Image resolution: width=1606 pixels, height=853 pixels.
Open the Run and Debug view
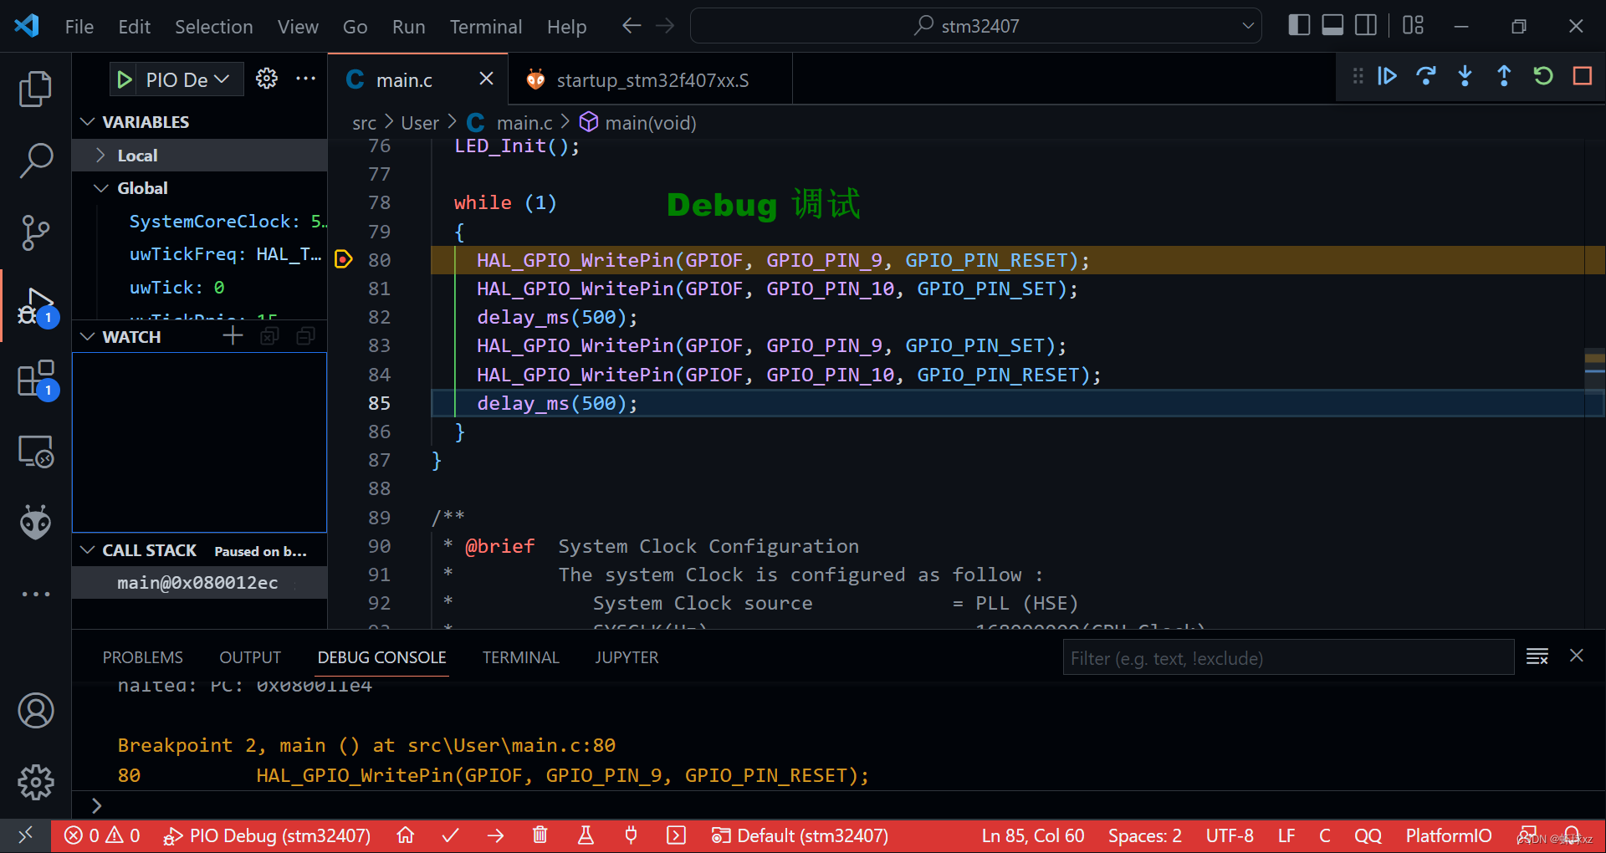tap(35, 306)
